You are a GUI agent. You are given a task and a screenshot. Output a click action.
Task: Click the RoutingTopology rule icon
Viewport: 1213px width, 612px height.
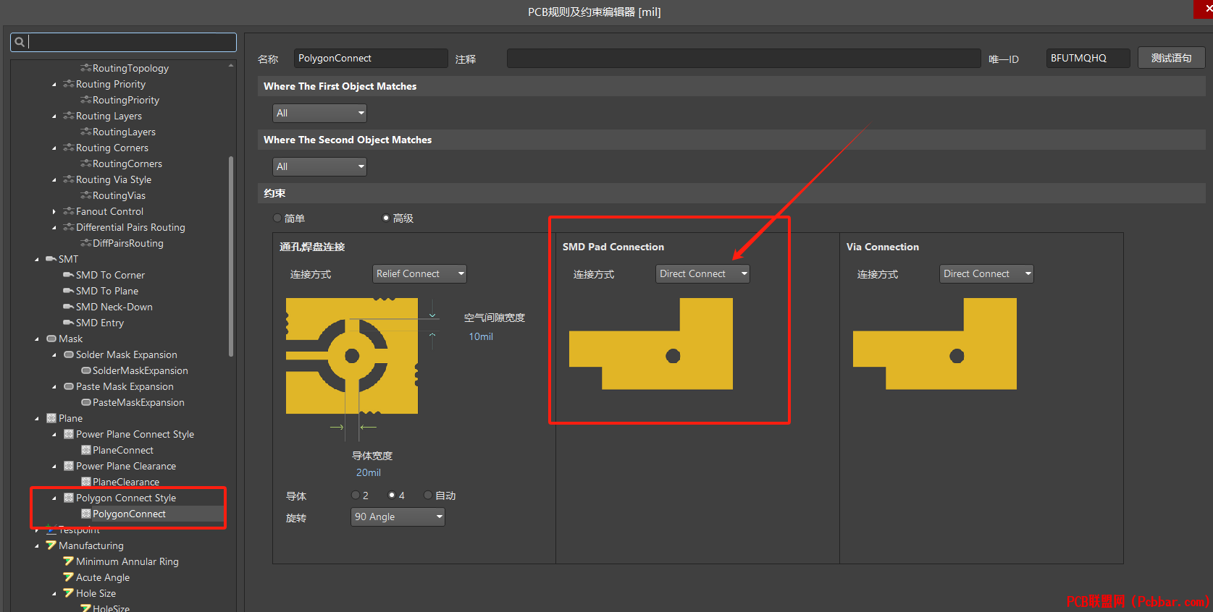point(85,68)
